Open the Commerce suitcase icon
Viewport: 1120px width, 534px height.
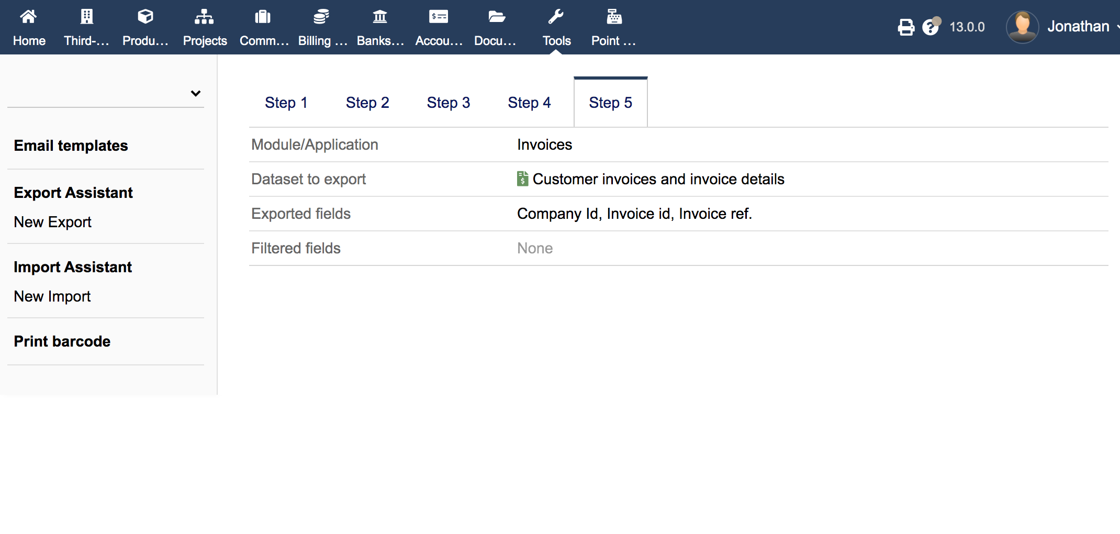click(263, 17)
